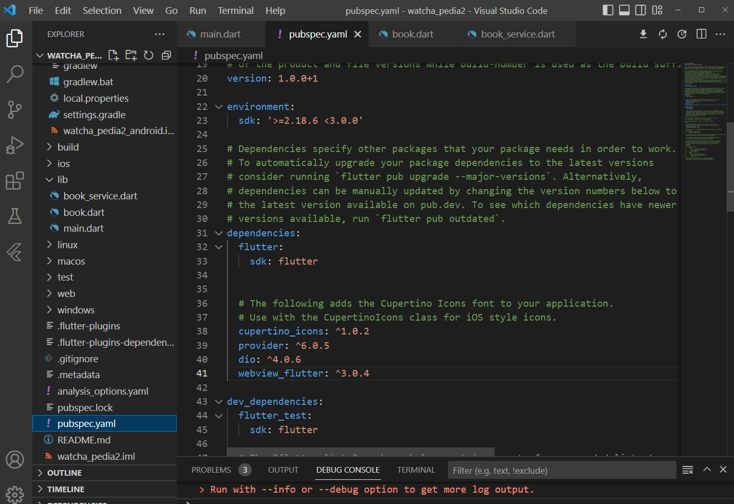Click the circular arrow clock icon in editor toolbar

pyautogui.click(x=682, y=34)
